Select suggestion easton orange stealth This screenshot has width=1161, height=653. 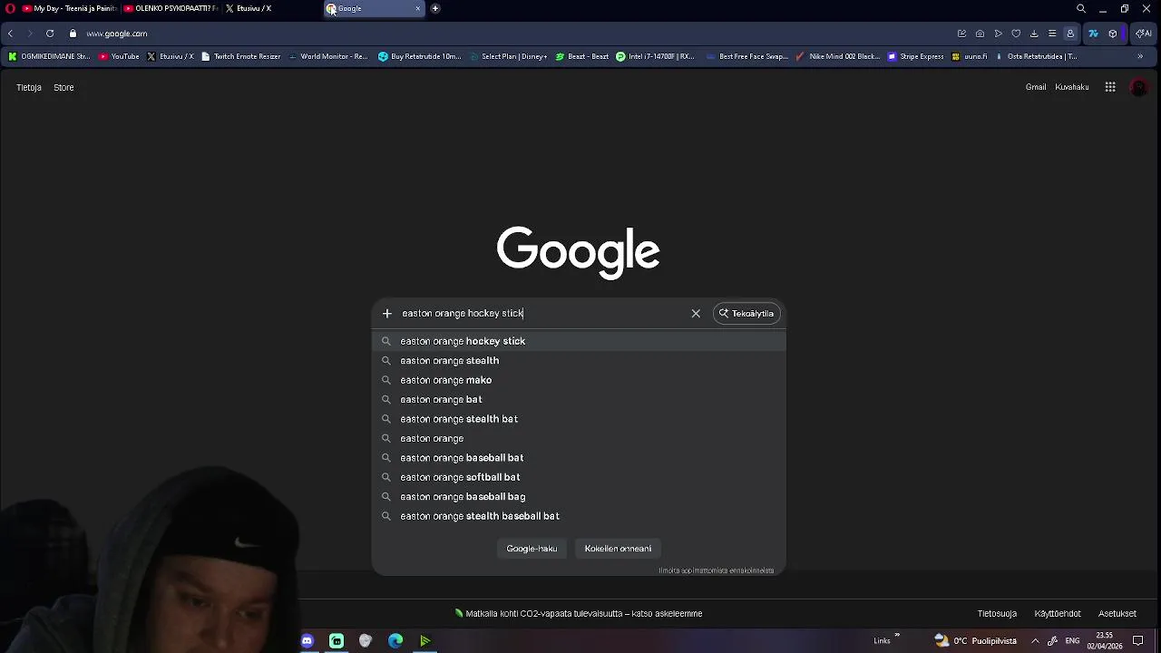point(579,361)
